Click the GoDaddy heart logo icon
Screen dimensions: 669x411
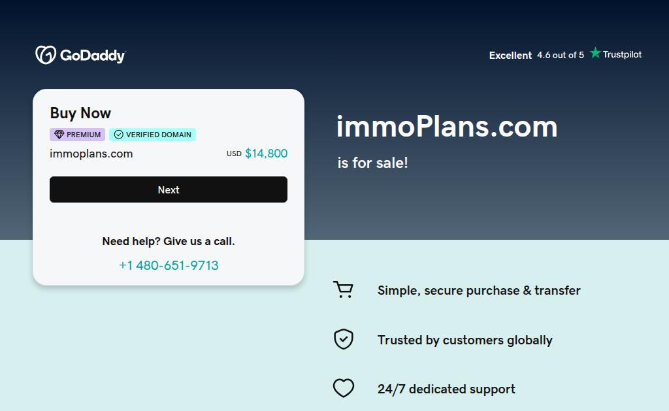tap(46, 55)
